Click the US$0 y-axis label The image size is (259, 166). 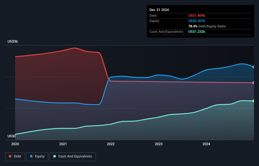(12, 136)
